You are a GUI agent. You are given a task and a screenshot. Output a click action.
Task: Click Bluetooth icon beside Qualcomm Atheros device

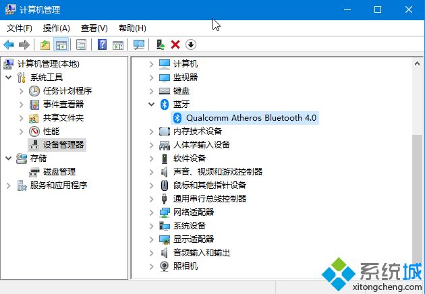pyautogui.click(x=177, y=118)
